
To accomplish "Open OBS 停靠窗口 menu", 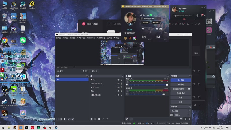I will coord(81,38).
